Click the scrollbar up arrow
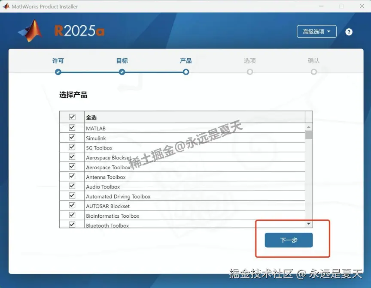This screenshot has height=288, width=371. coord(308,126)
